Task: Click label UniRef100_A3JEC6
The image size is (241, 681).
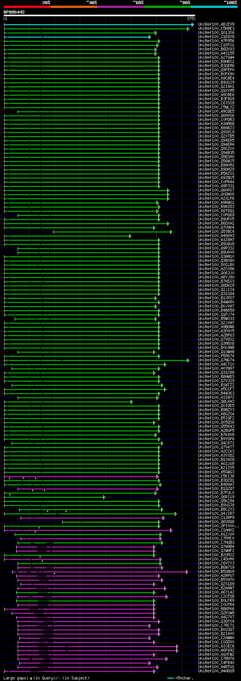Action: coord(216,646)
